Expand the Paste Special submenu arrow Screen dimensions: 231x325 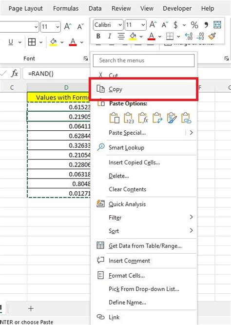[x=191, y=133]
